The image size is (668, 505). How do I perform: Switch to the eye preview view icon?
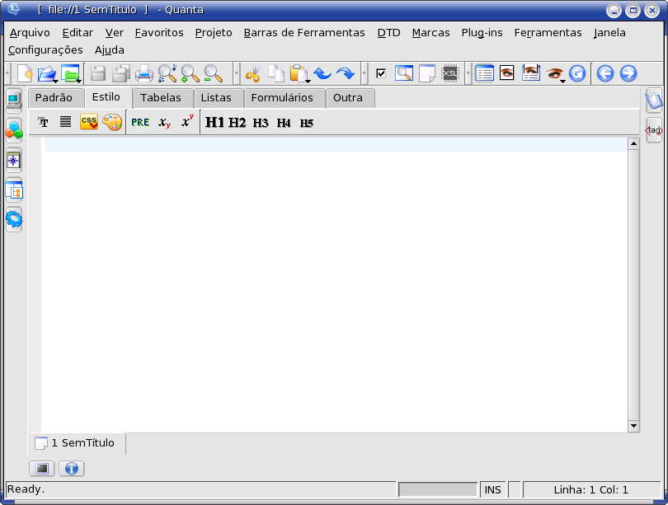click(507, 73)
